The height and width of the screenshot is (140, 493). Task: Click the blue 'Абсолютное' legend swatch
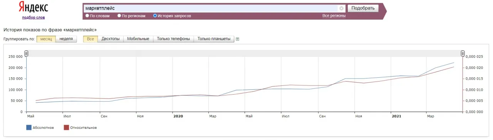point(29,127)
